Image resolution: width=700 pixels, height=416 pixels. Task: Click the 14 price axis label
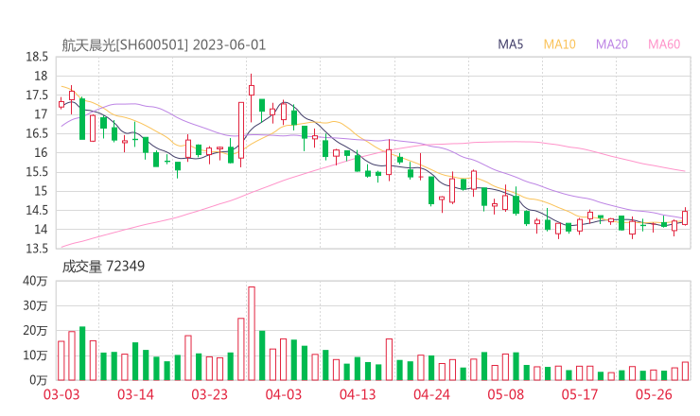41,230
